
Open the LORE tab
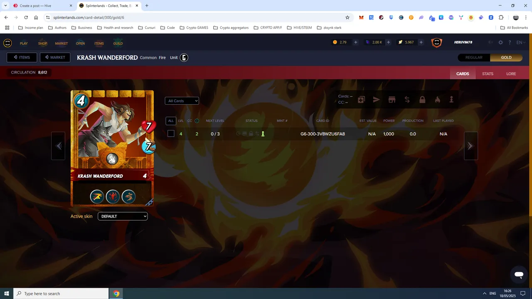coord(511,74)
